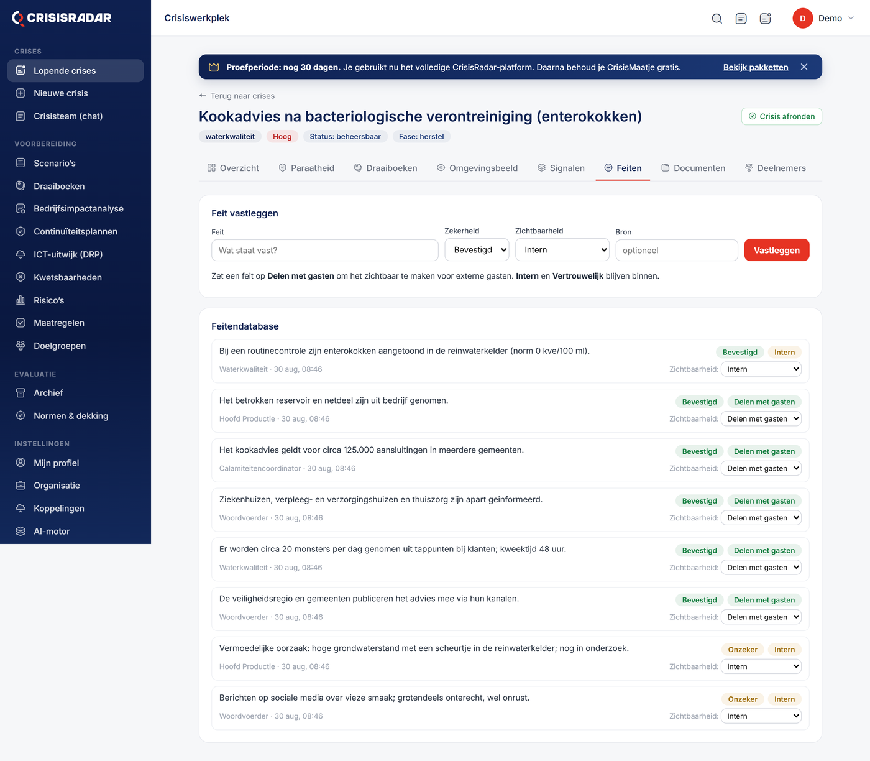Screen dimensions: 870x761
Task: Open the Bekijk pakketten link
Action: tap(756, 67)
